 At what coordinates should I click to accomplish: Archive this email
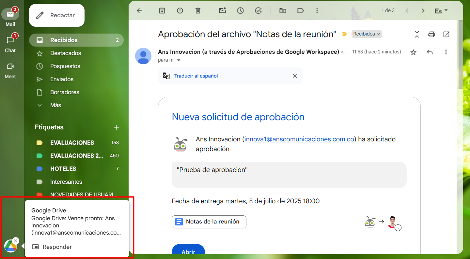click(x=162, y=11)
